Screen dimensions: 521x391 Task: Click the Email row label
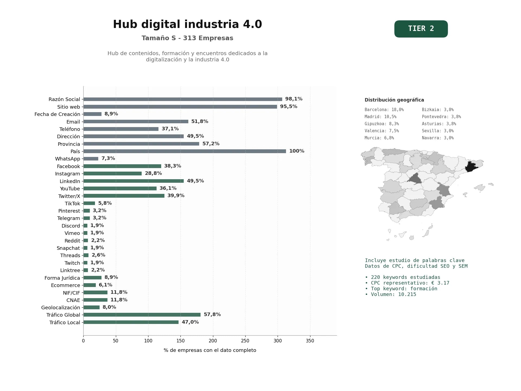[73, 122]
